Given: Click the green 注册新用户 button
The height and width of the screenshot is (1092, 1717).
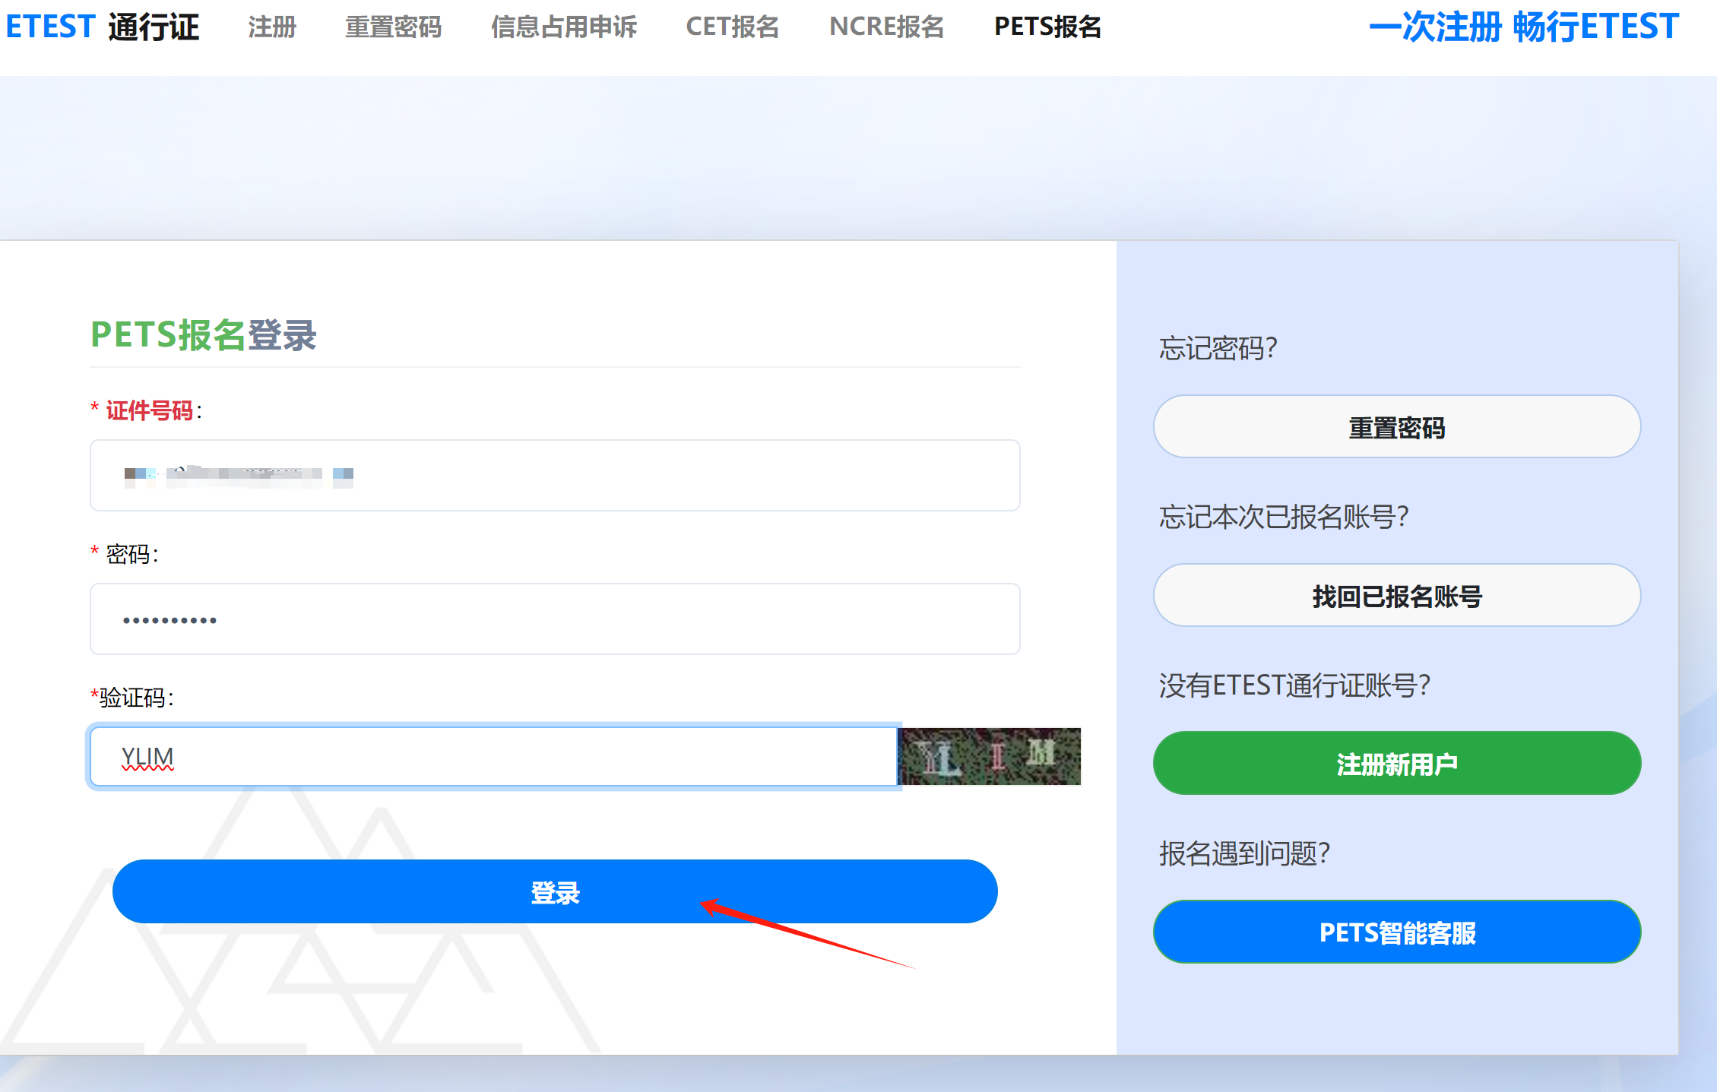Looking at the screenshot, I should pos(1396,763).
